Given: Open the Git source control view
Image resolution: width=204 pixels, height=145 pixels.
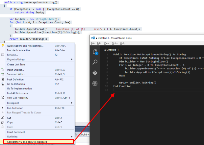Looking at the screenshot, I should click(x=95, y=73).
